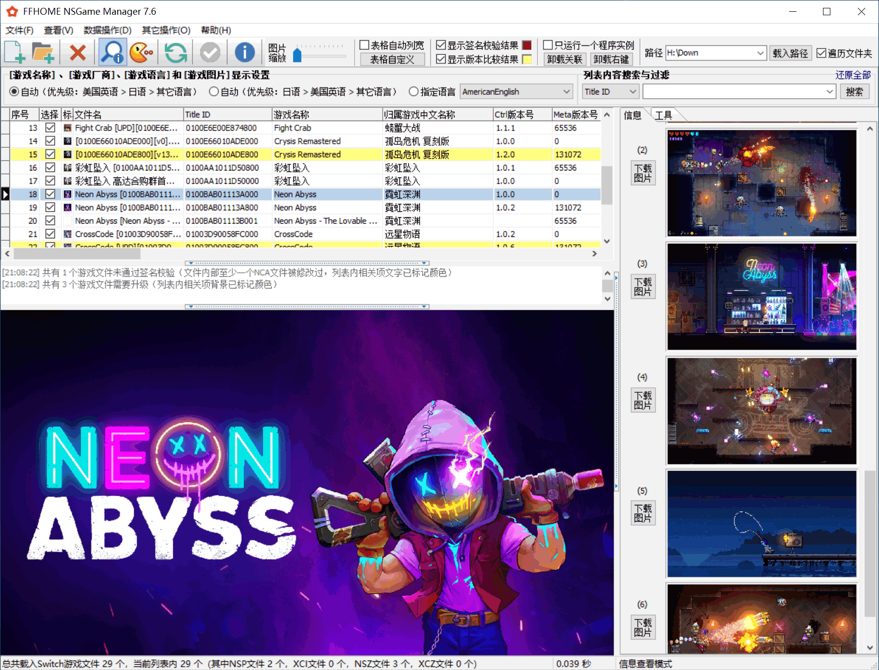Click the large Neon Abyss cover image

(x=307, y=483)
